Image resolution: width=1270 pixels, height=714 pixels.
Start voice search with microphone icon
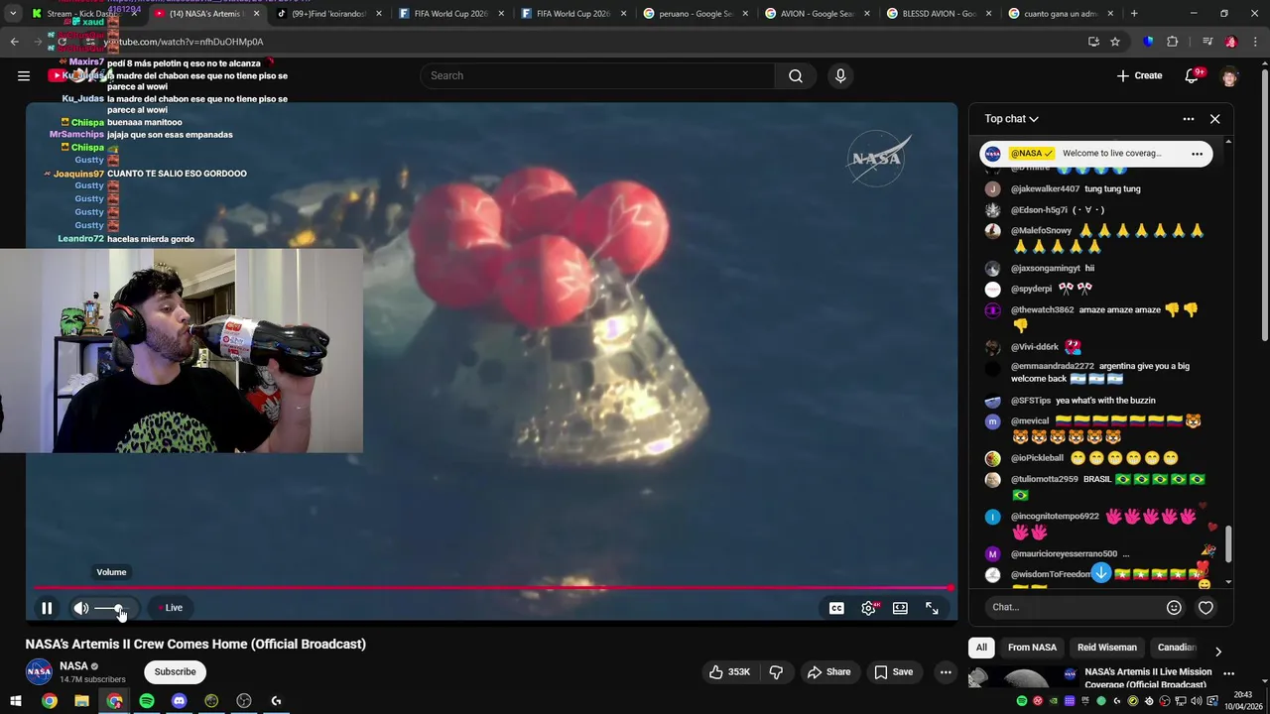pyautogui.click(x=840, y=76)
